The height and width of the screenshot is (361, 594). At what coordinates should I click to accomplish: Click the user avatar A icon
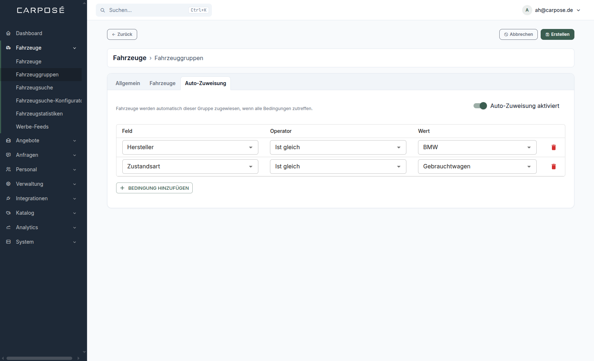(527, 10)
